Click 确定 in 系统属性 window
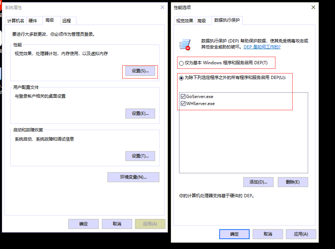This screenshot has width=335, height=249. [x=83, y=224]
